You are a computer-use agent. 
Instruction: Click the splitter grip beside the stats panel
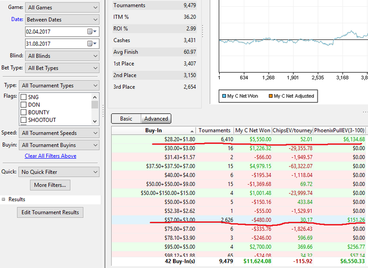click(x=202, y=31)
